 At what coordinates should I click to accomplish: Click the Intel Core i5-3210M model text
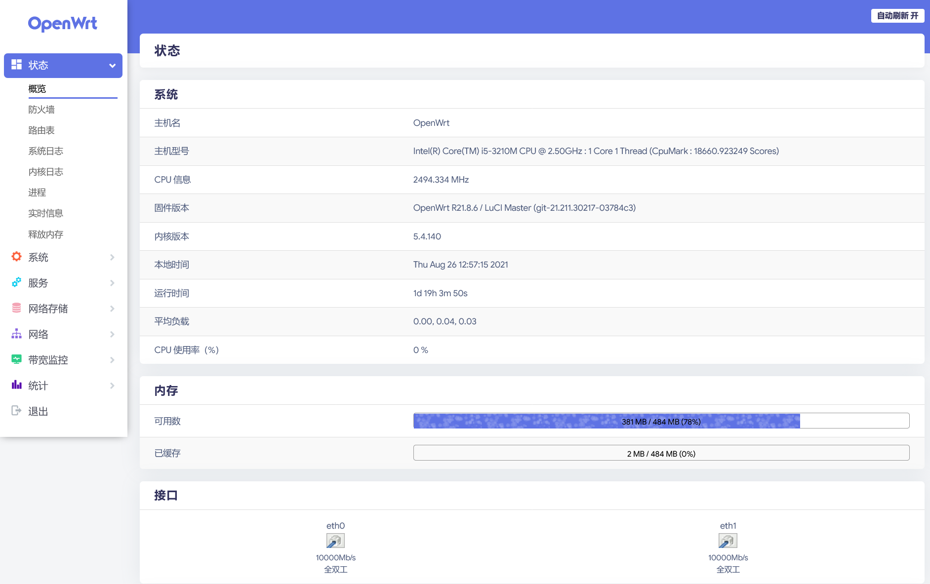click(596, 151)
